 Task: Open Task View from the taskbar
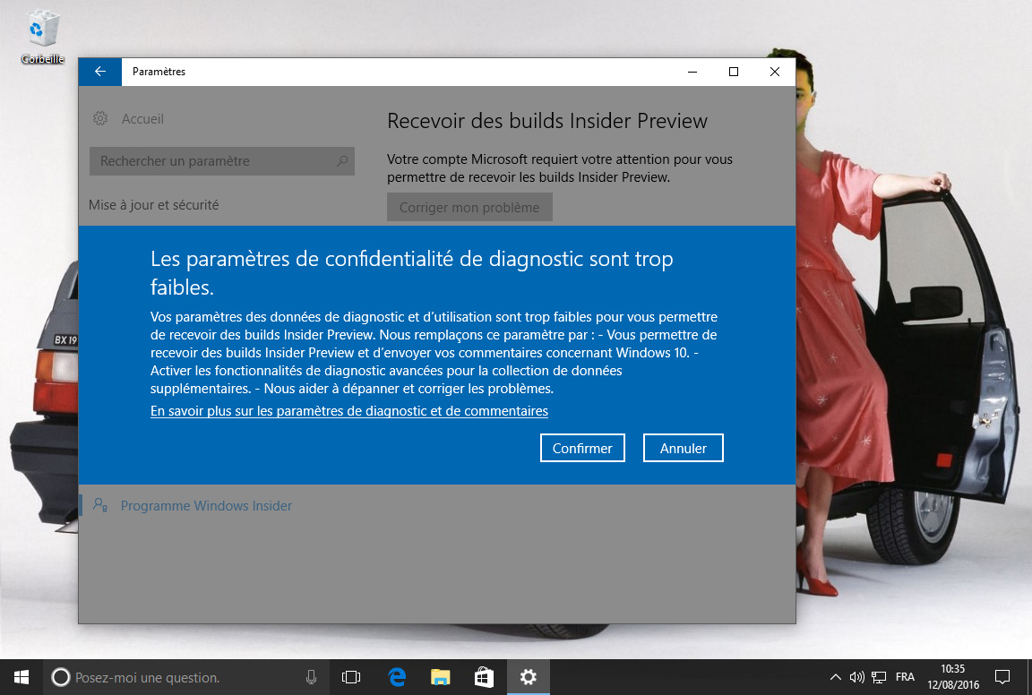pos(351,677)
